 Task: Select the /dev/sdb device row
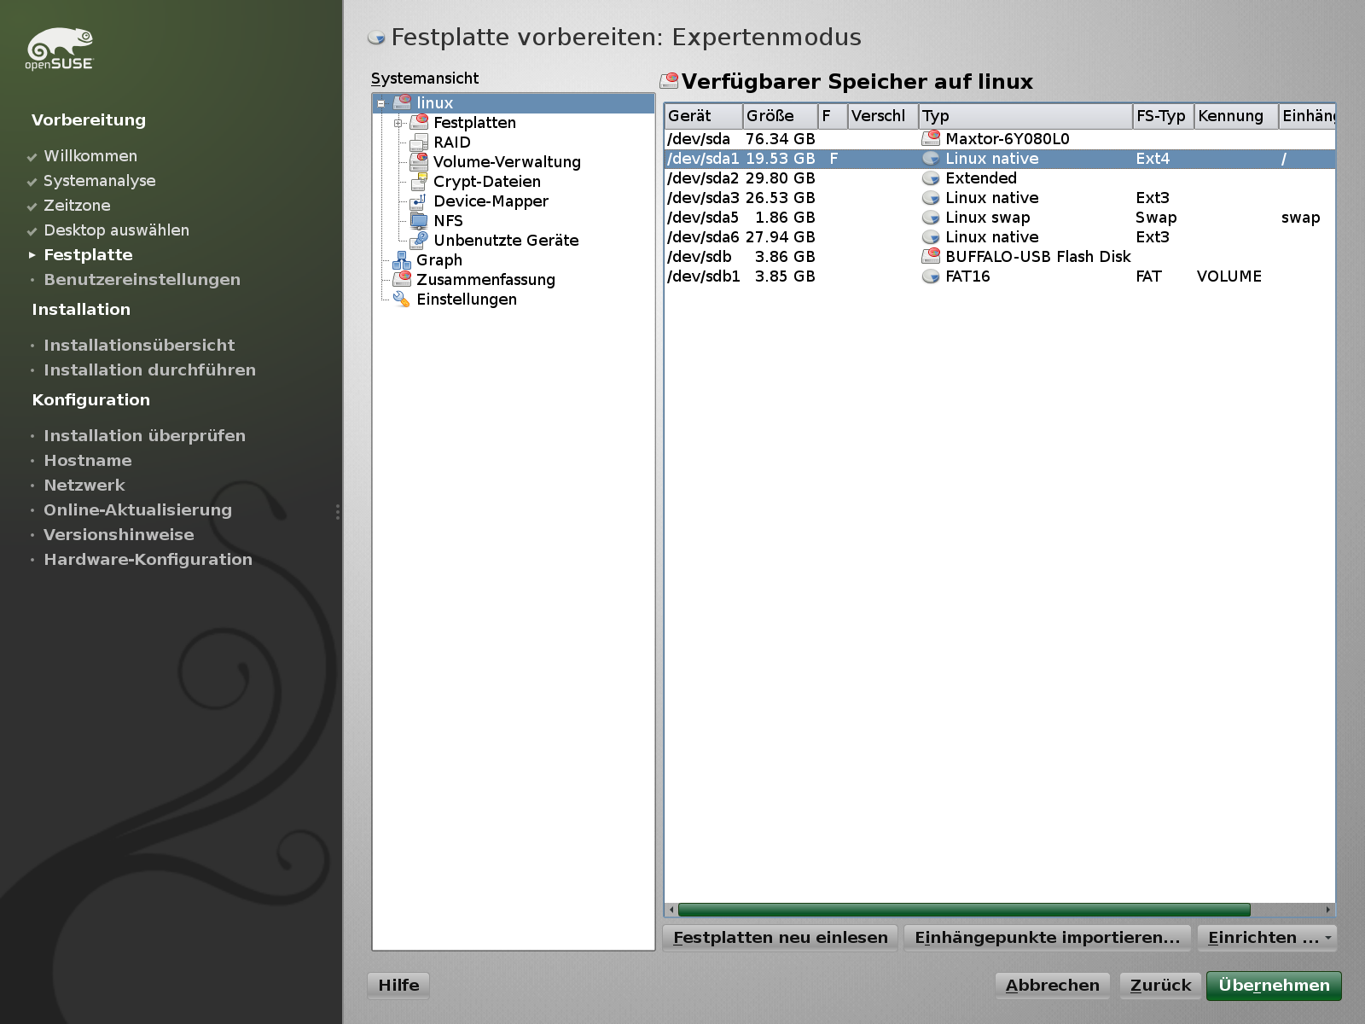pos(1000,256)
